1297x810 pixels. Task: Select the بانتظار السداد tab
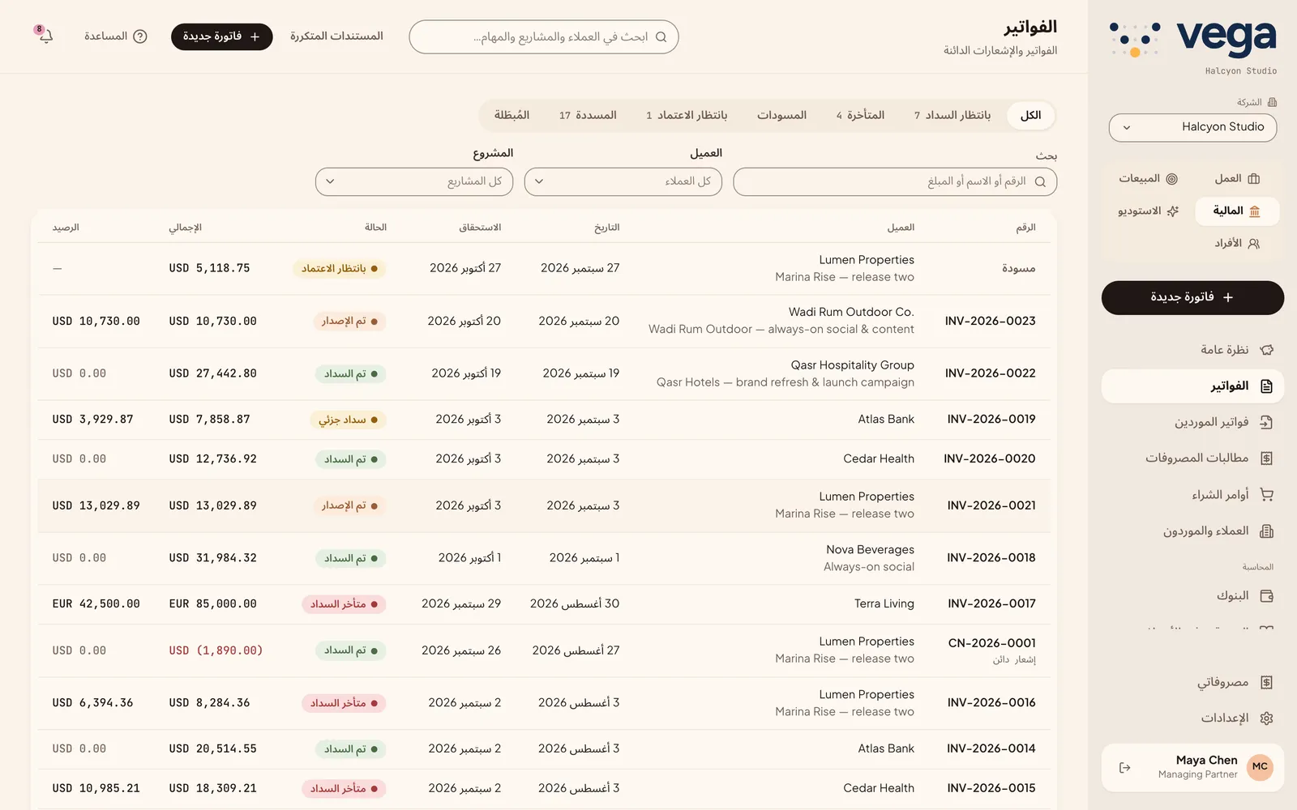pyautogui.click(x=952, y=115)
